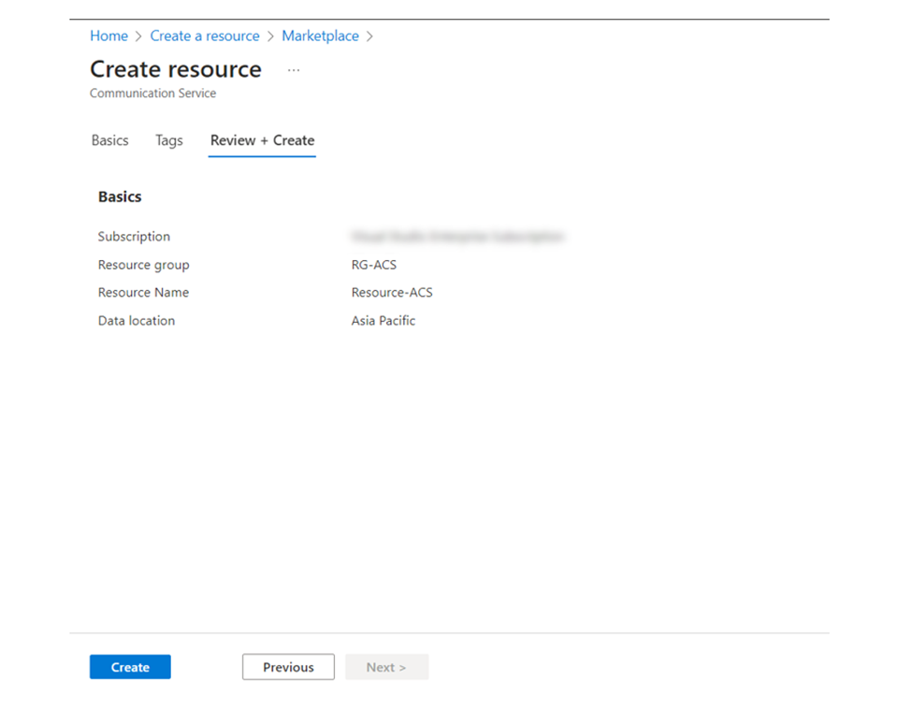Switch to the Basics tab
Viewport: 912px width, 711px height.
click(x=110, y=140)
